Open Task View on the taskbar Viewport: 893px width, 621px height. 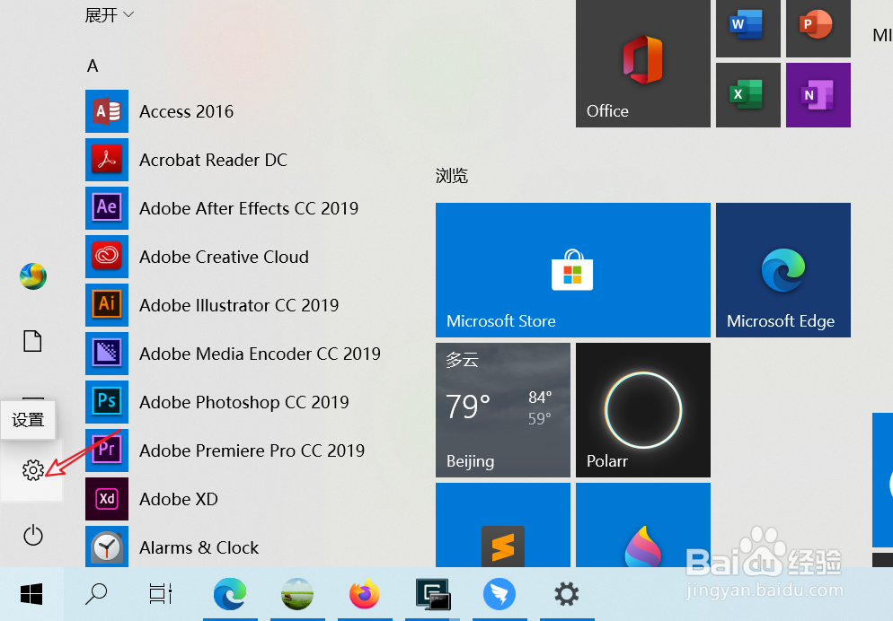pyautogui.click(x=161, y=594)
